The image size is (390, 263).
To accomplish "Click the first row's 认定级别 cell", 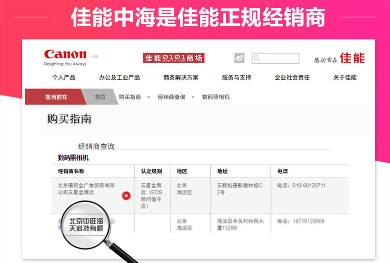I will pos(151,195).
